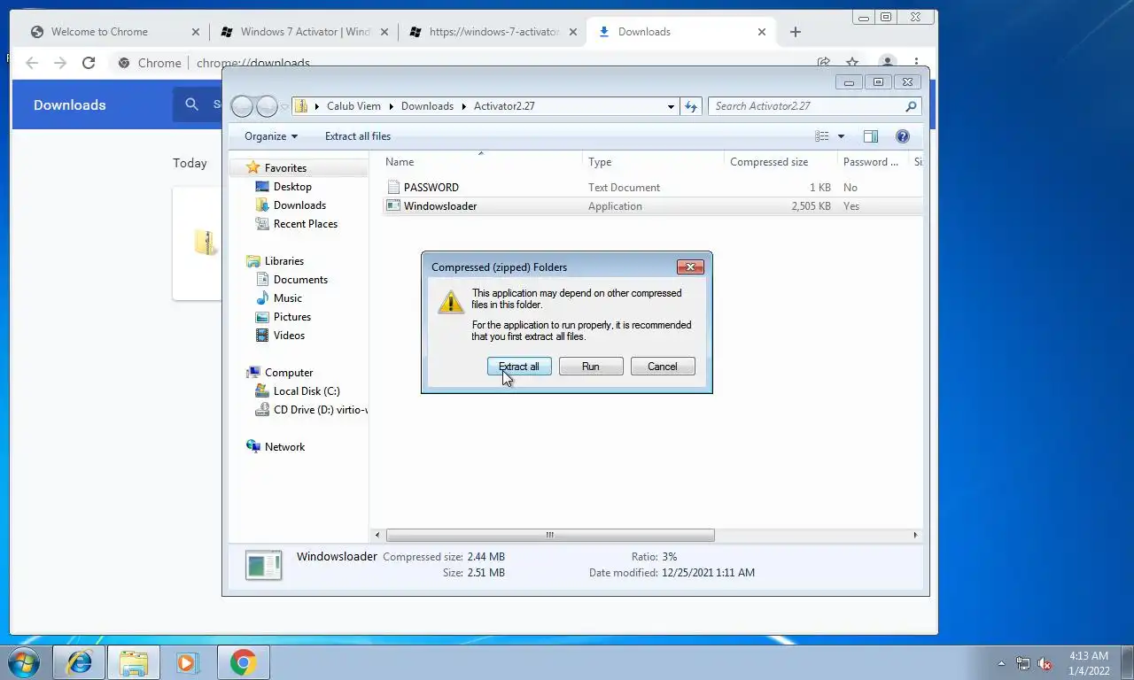Viewport: 1134px width, 680px height.
Task: Click Explorer forward navigation button
Action: [x=267, y=106]
